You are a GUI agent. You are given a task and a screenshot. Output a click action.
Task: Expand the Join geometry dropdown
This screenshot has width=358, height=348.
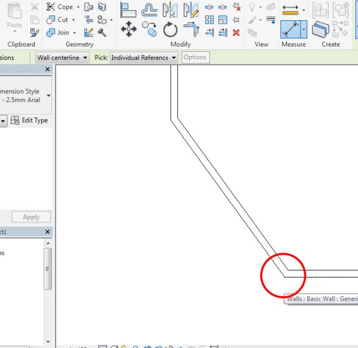click(x=74, y=32)
